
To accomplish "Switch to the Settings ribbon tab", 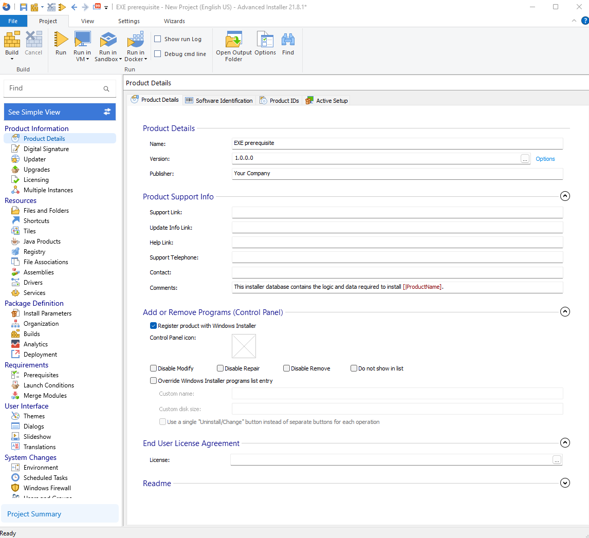I will (129, 21).
